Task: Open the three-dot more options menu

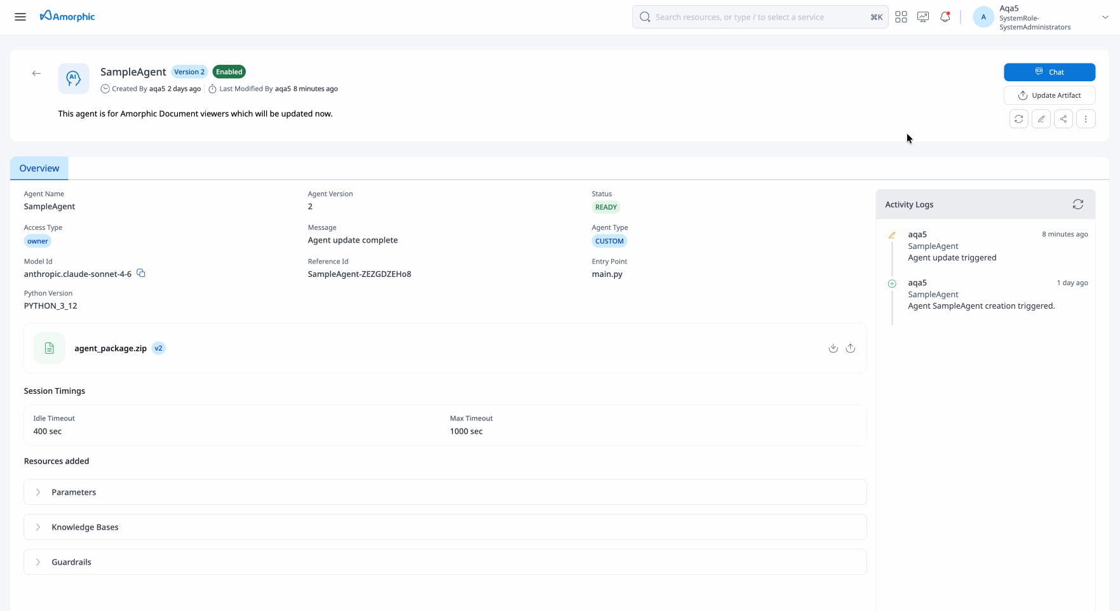Action: (1086, 119)
